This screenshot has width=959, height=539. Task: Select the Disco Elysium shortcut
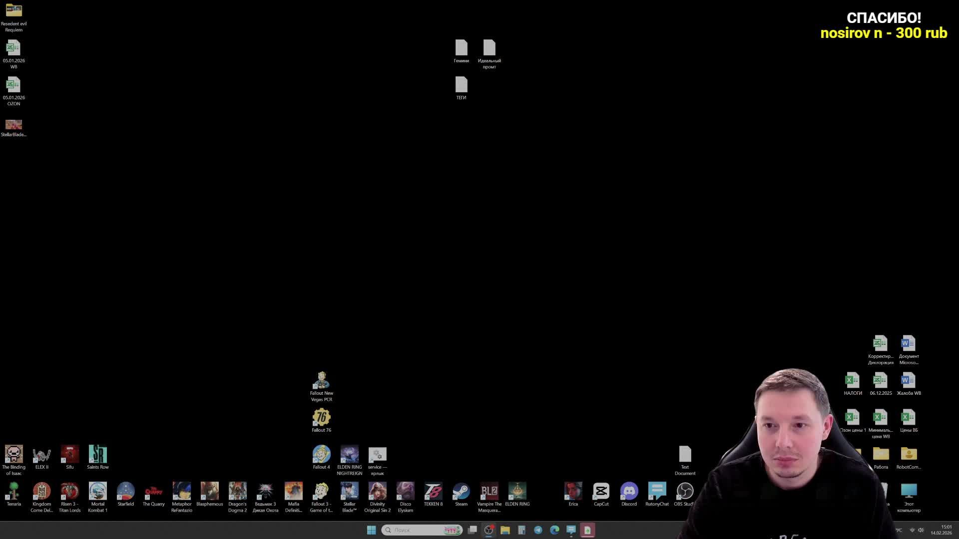pyautogui.click(x=405, y=492)
